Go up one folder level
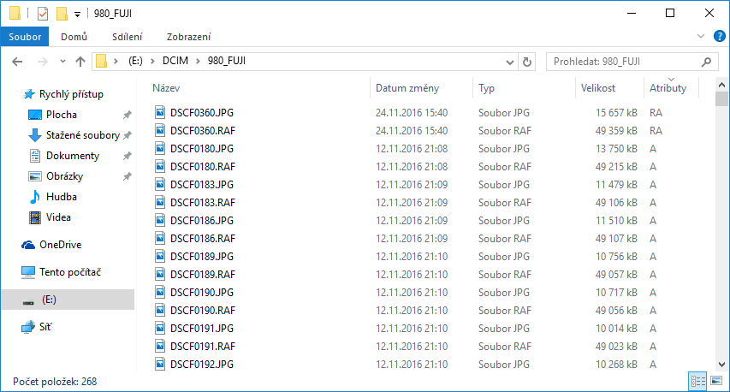Image resolution: width=730 pixels, height=392 pixels. [x=80, y=62]
